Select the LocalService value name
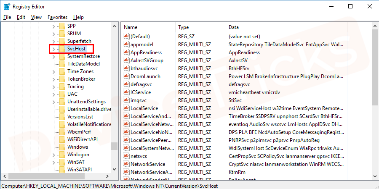 click(144, 108)
